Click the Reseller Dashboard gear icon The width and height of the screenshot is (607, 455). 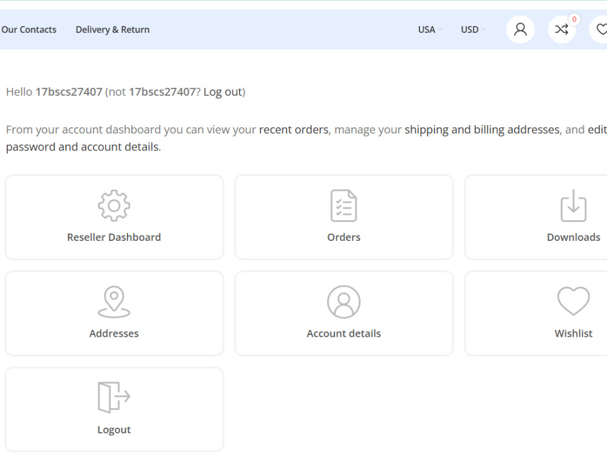click(114, 206)
